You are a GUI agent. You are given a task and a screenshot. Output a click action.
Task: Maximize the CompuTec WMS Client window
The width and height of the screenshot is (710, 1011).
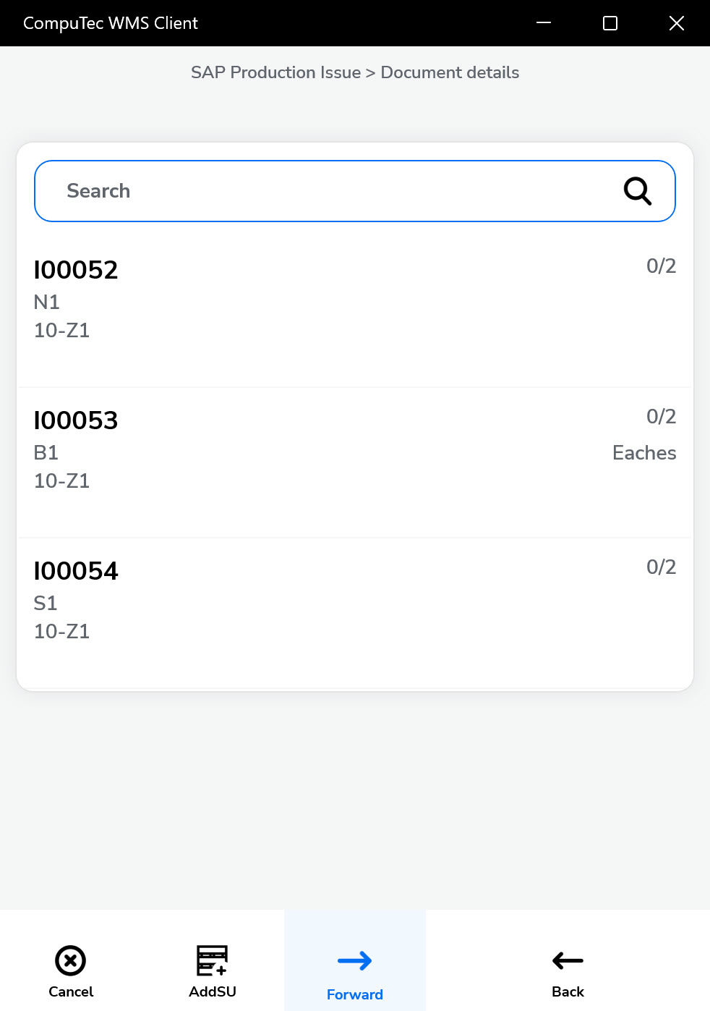[x=610, y=23]
